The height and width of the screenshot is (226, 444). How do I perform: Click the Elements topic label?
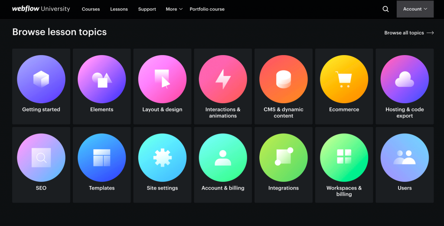pyautogui.click(x=101, y=109)
